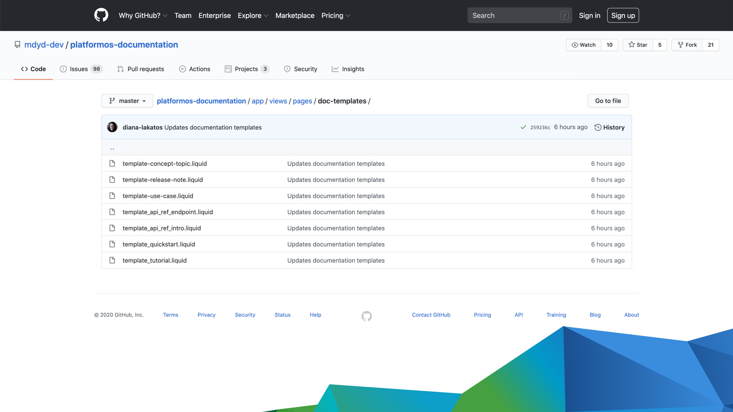
Task: Open the master branch selector
Action: click(127, 101)
